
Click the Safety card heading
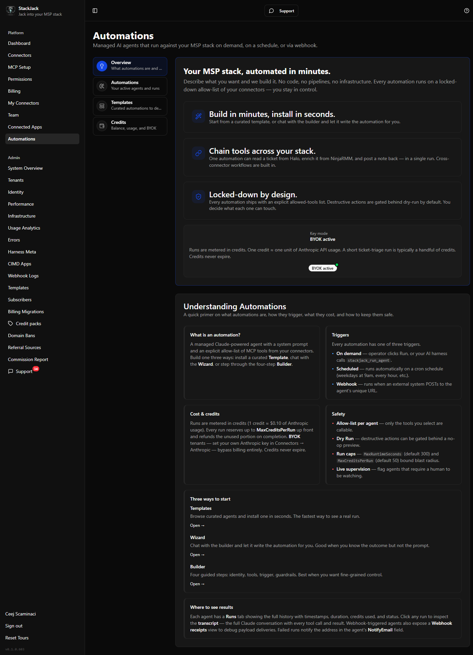tap(338, 414)
